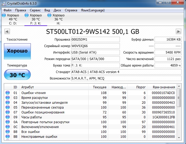Select the C: D: disk at 49 °C
Image resolution: width=186 pixels, height=144 pixels.
point(13,19)
